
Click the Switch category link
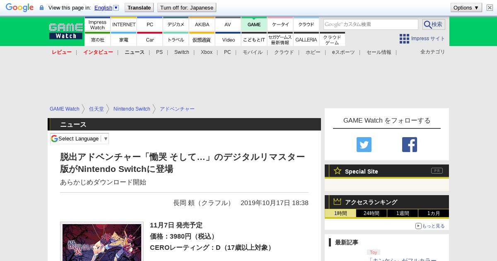182,52
